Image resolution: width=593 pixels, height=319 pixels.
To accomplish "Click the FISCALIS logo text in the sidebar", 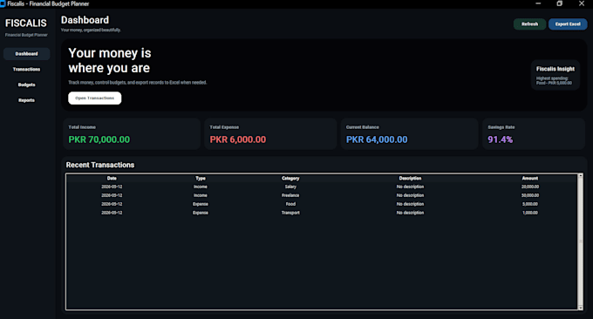I will [x=25, y=23].
